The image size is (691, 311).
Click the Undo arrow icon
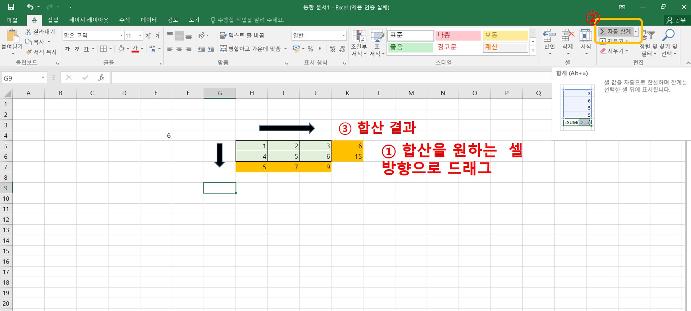[x=30, y=7]
